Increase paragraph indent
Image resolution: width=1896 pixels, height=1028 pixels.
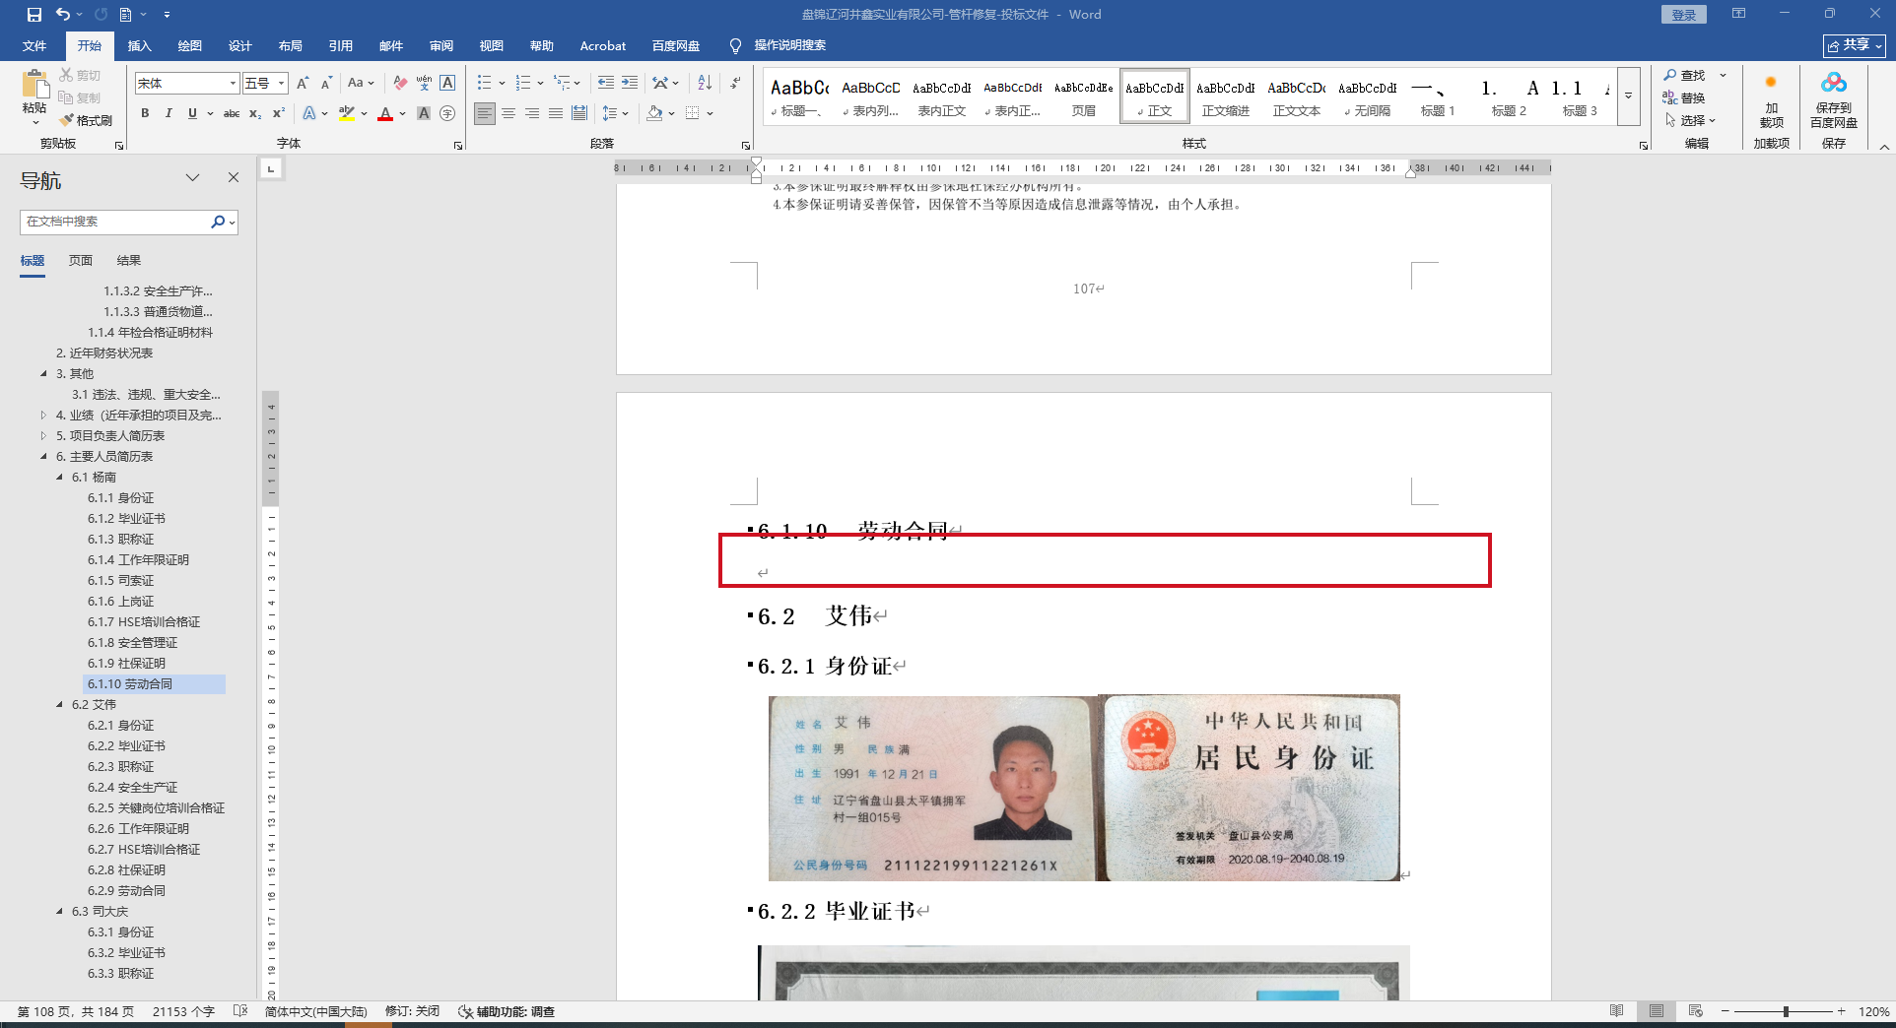click(630, 84)
